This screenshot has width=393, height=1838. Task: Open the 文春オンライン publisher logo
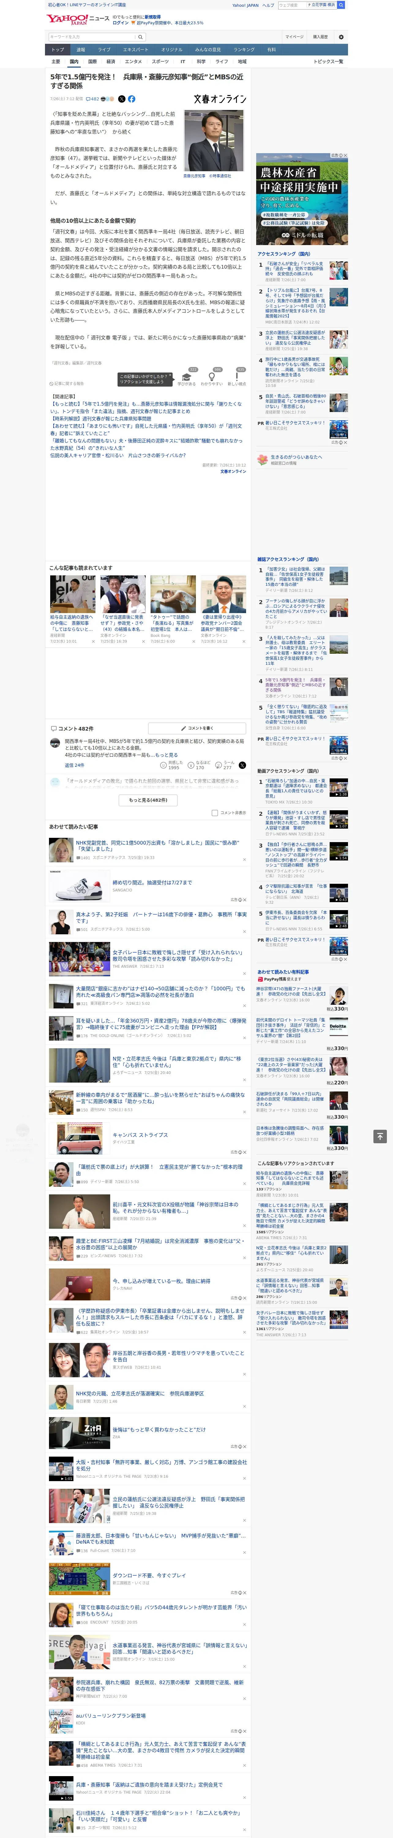click(220, 99)
